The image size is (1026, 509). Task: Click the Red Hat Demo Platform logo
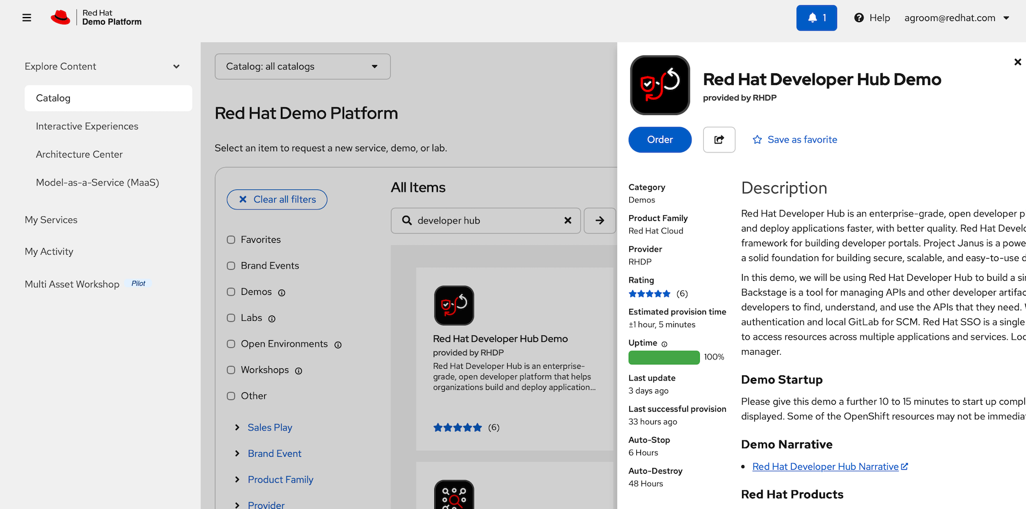coord(96,18)
